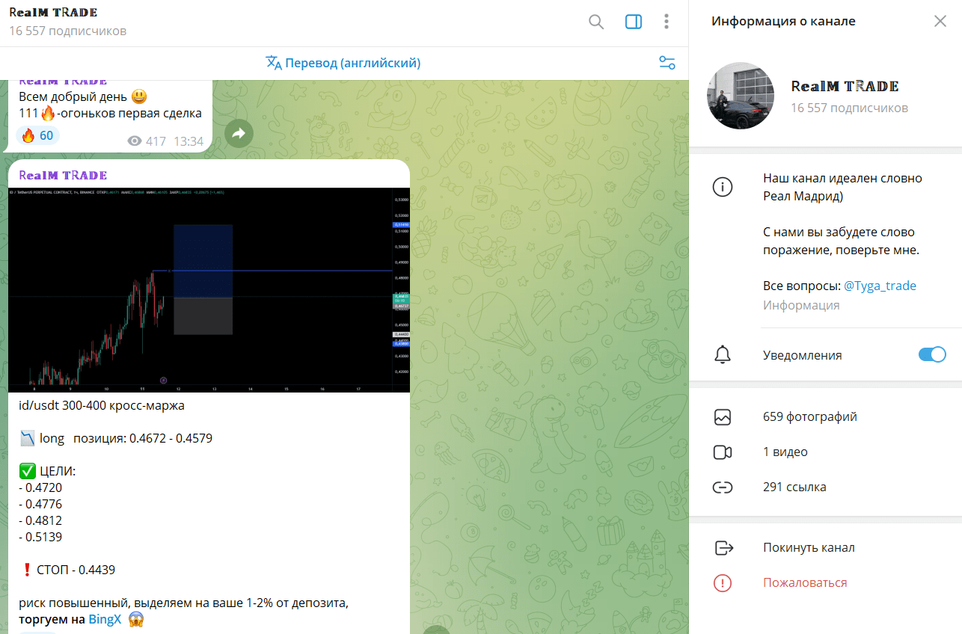Close the channel info panel
The image size is (962, 634).
(940, 21)
